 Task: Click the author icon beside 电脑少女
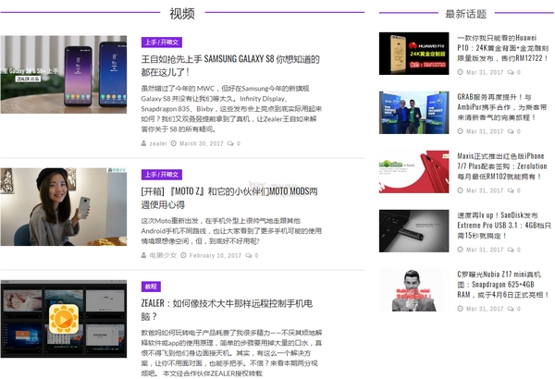(143, 255)
